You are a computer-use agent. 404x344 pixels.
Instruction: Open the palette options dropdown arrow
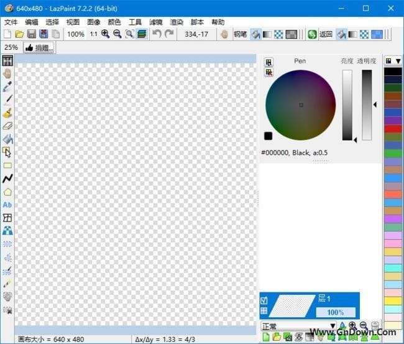pyautogui.click(x=398, y=61)
